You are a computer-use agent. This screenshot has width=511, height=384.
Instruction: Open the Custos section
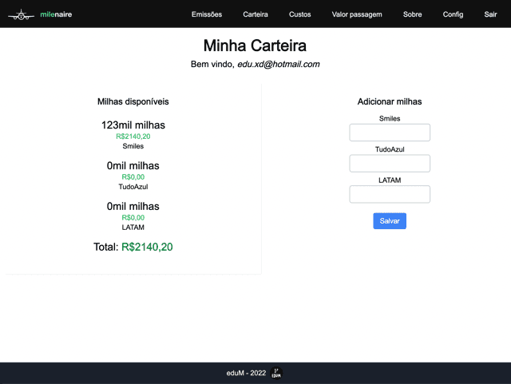(x=300, y=14)
